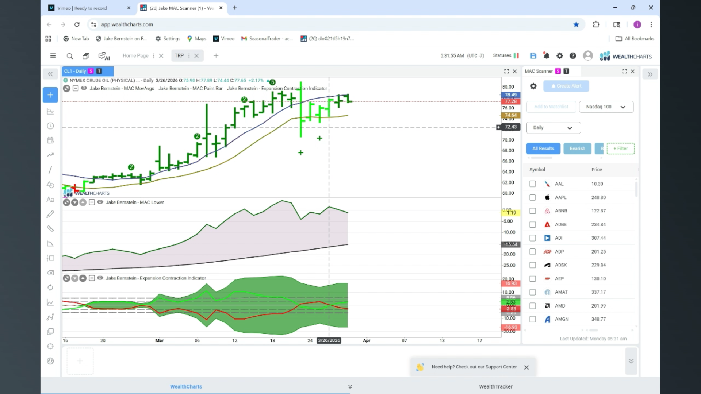
Task: Open the AI chat icon
Action: (x=104, y=56)
